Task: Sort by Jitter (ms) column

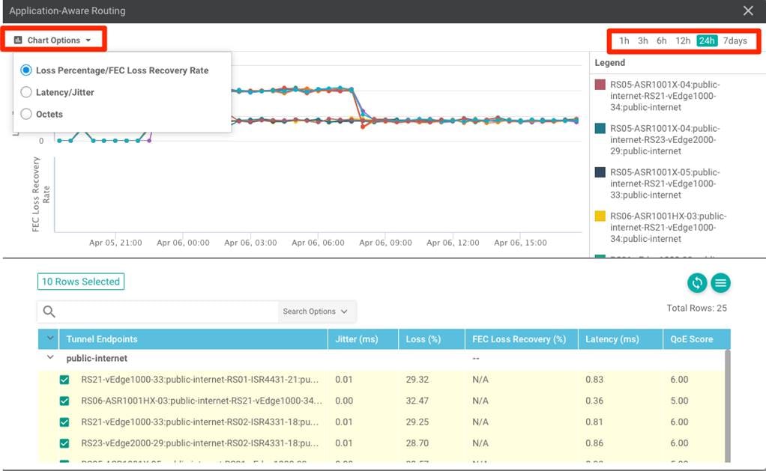Action: pyautogui.click(x=357, y=339)
